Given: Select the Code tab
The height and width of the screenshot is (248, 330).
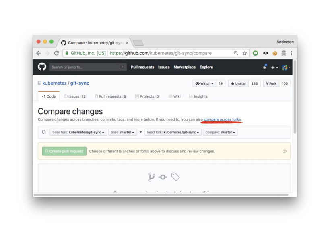Looking at the screenshot, I should (49, 96).
